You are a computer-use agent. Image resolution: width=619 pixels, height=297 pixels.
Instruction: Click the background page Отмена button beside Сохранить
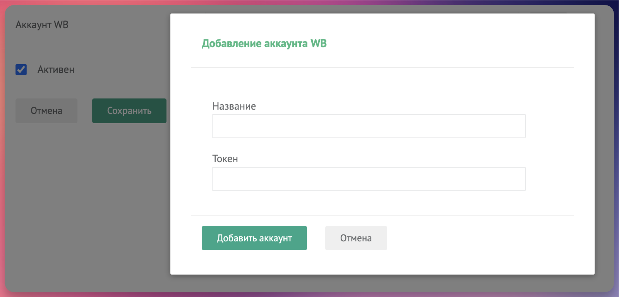(x=46, y=111)
